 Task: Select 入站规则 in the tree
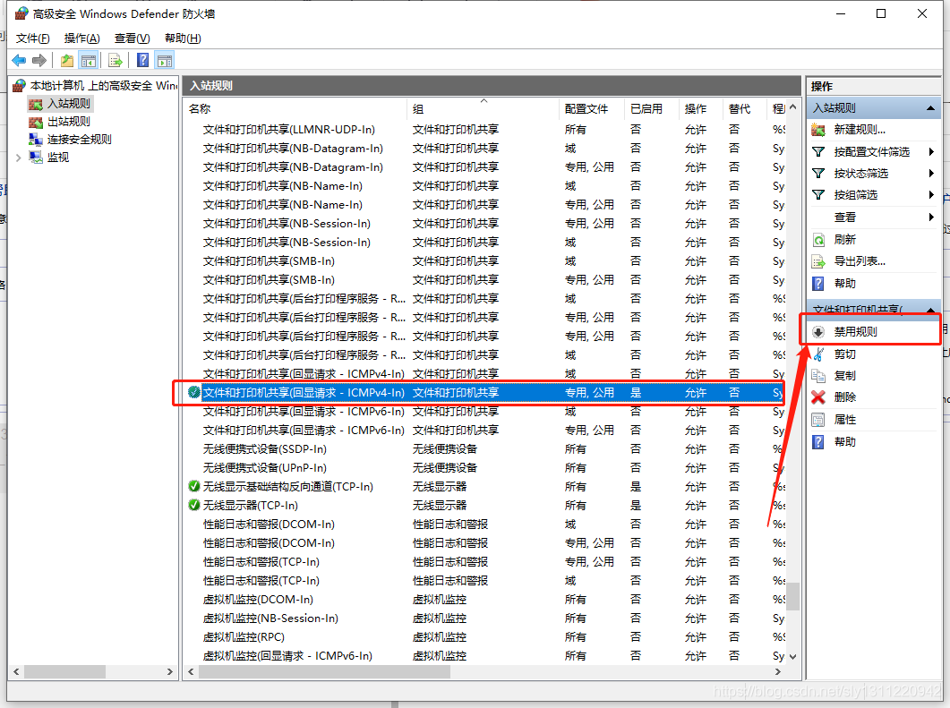68,104
